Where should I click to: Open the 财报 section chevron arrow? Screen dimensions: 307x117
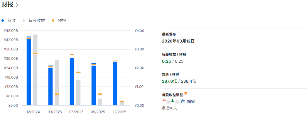[x=17, y=5]
